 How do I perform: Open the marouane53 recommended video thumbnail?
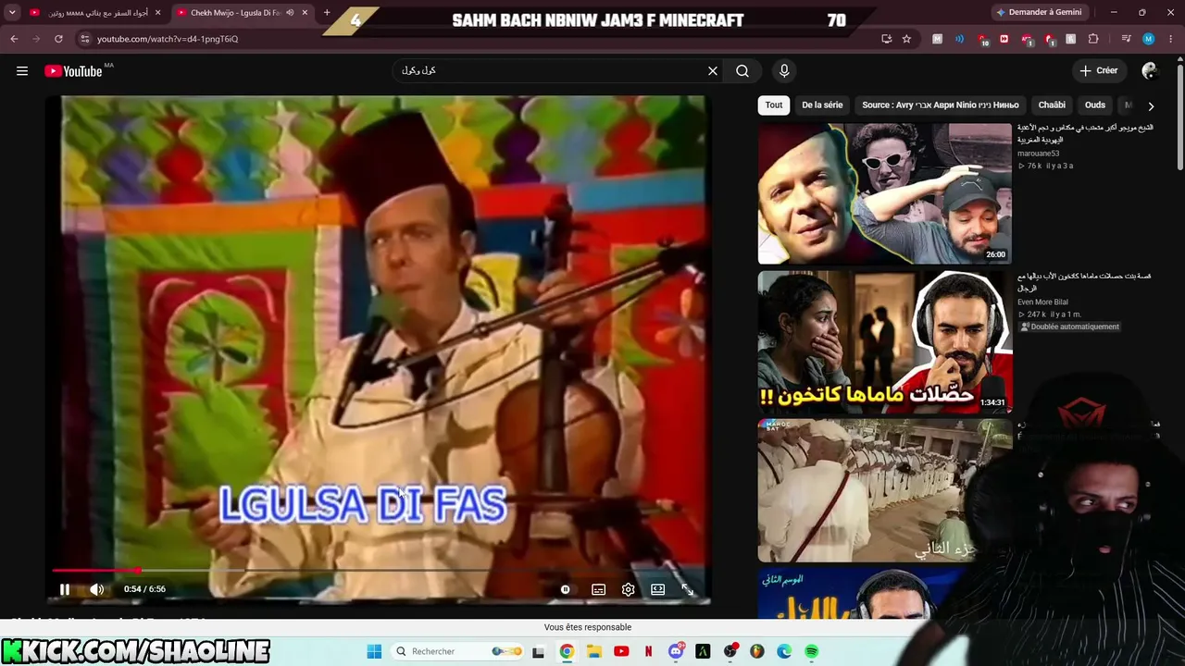click(885, 194)
